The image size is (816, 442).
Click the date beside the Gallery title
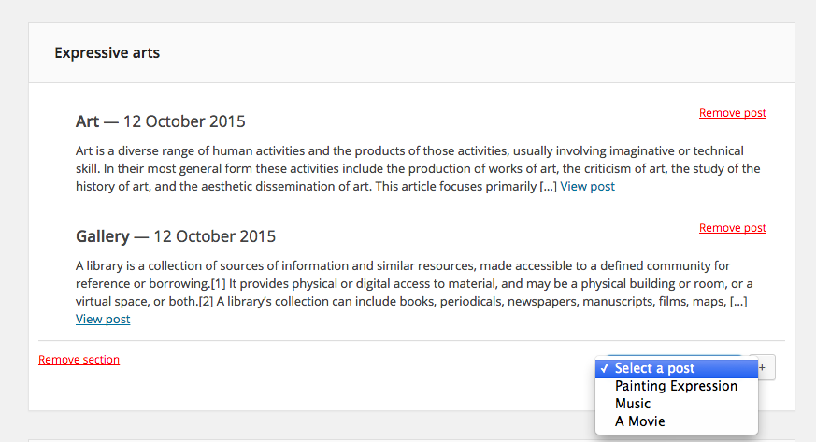[x=214, y=236]
